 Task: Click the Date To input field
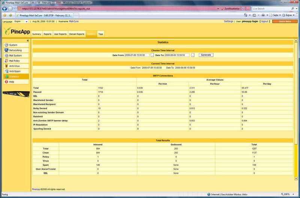pyautogui.click(x=177, y=55)
